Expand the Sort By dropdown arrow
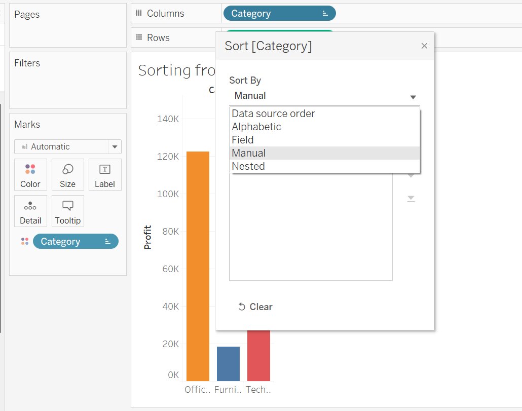 pyautogui.click(x=413, y=97)
